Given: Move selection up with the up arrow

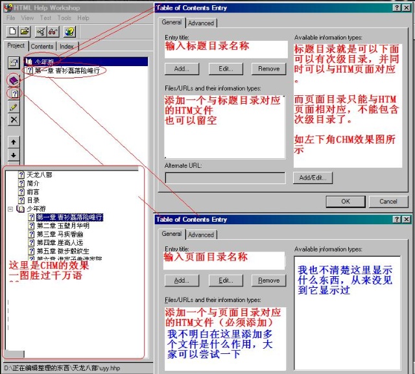Looking at the screenshot, I should (14, 141).
